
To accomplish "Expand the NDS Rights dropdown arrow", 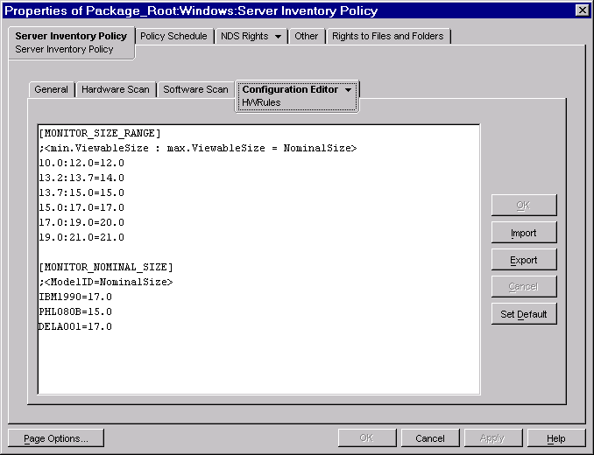I will [x=278, y=37].
